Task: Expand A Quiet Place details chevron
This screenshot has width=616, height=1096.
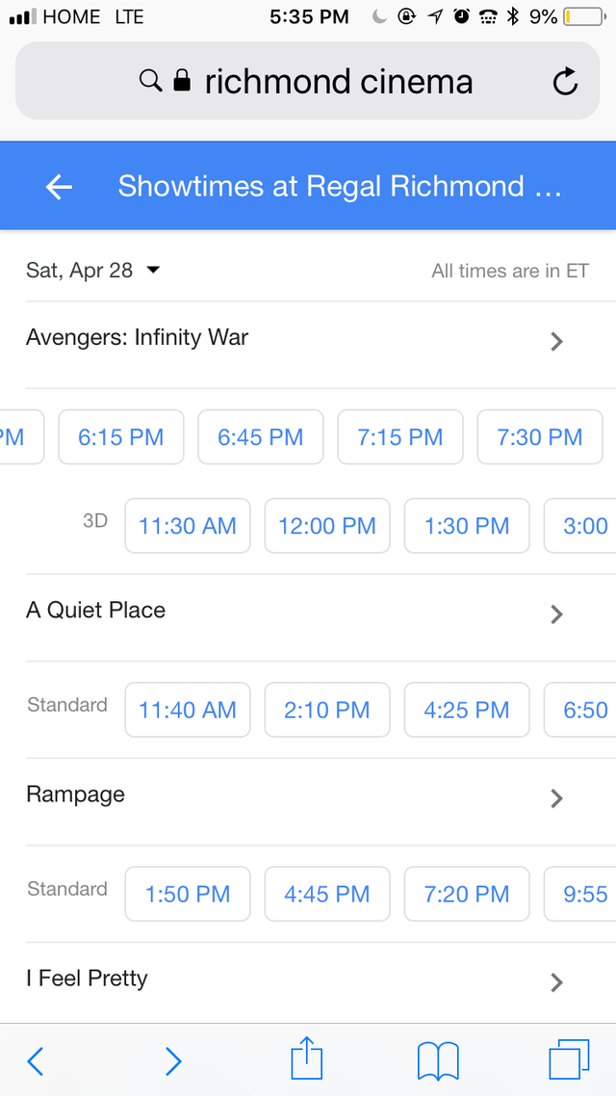Action: pyautogui.click(x=556, y=613)
